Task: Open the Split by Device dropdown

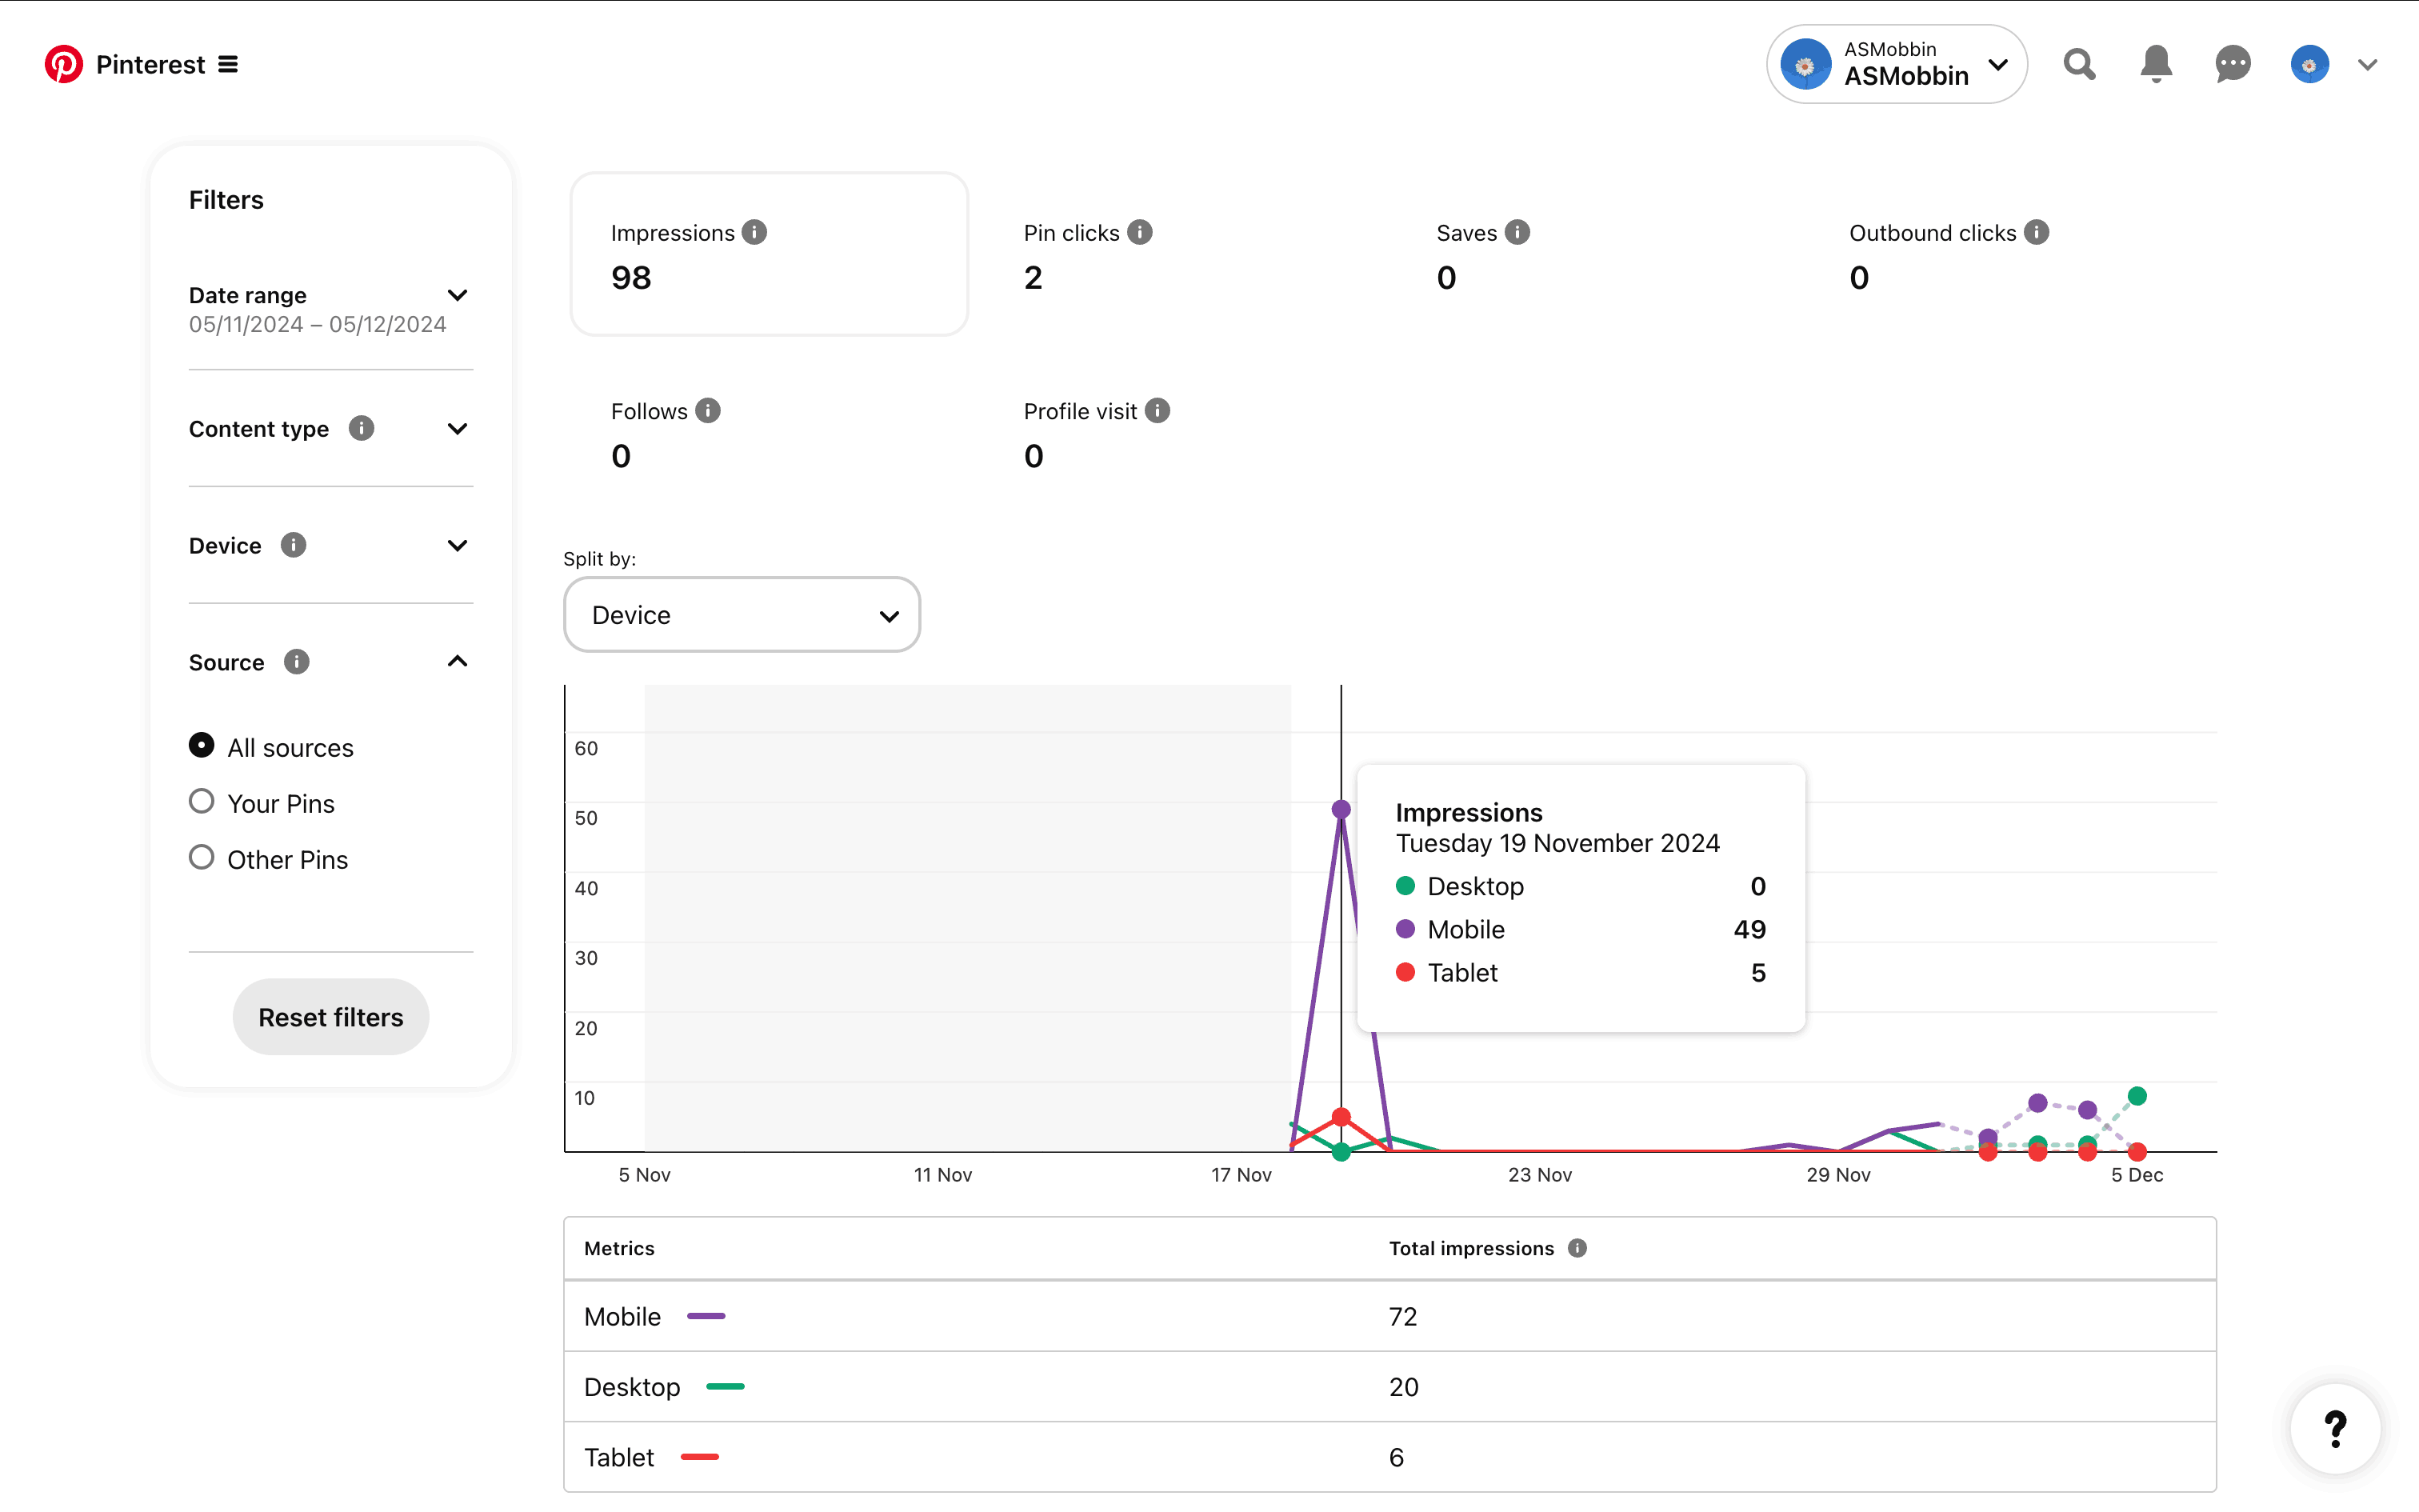Action: point(742,615)
